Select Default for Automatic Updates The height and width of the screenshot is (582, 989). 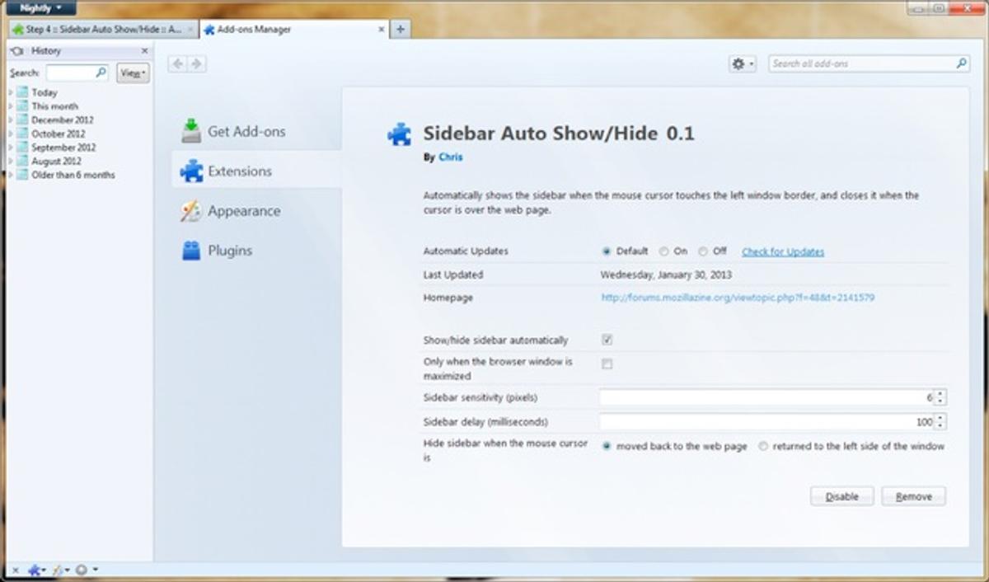point(607,251)
